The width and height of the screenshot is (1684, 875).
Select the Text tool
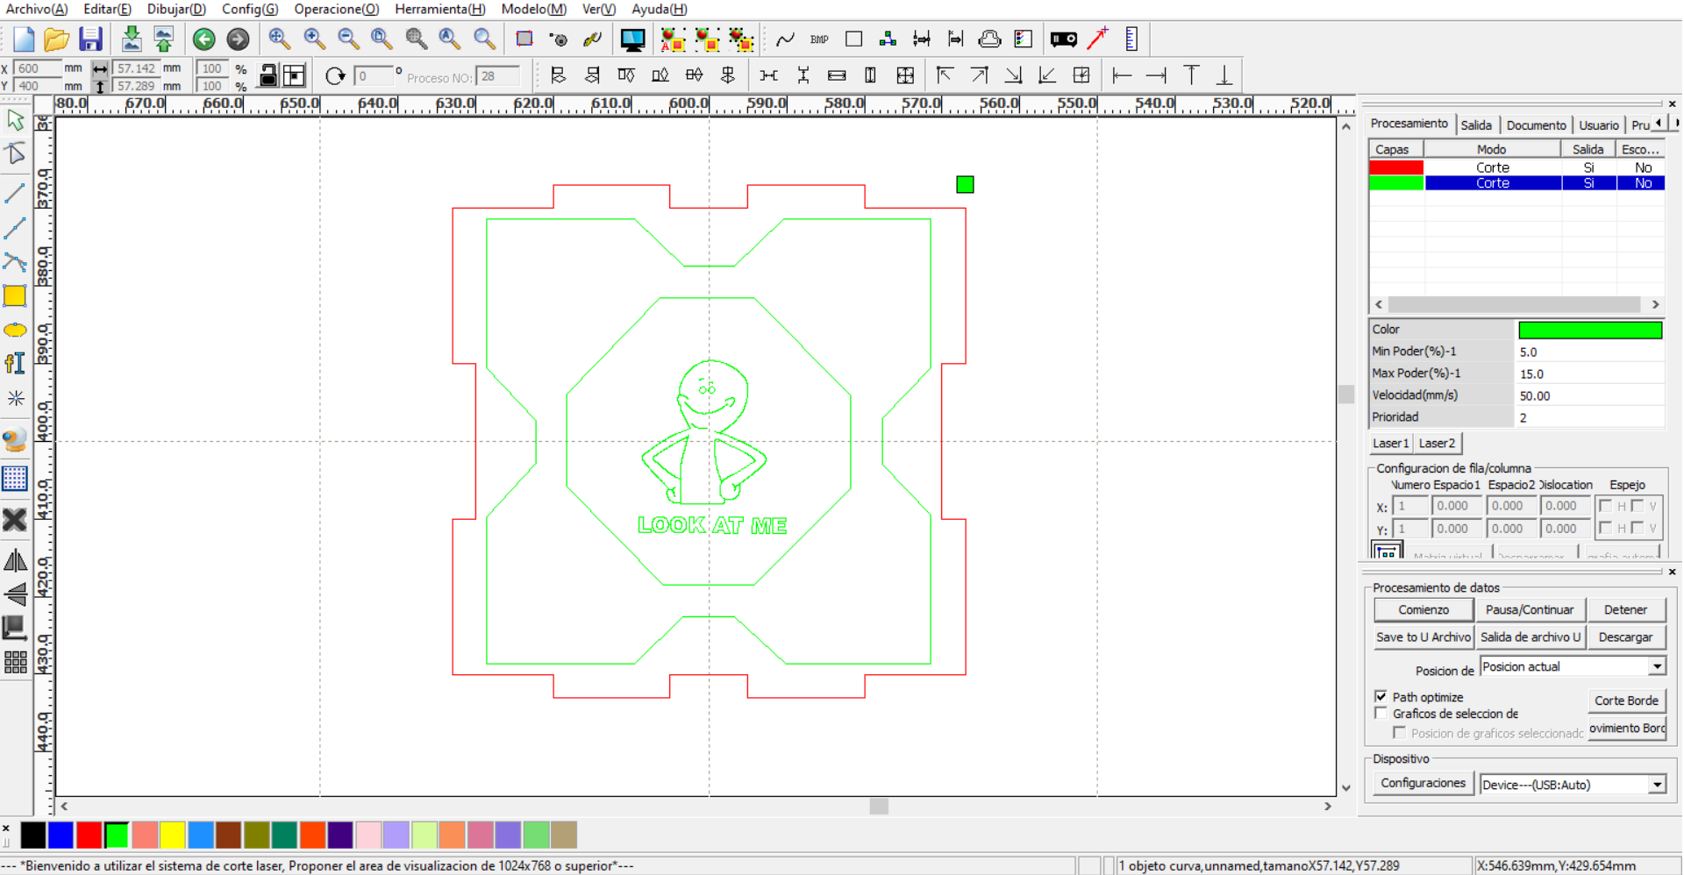click(x=15, y=363)
